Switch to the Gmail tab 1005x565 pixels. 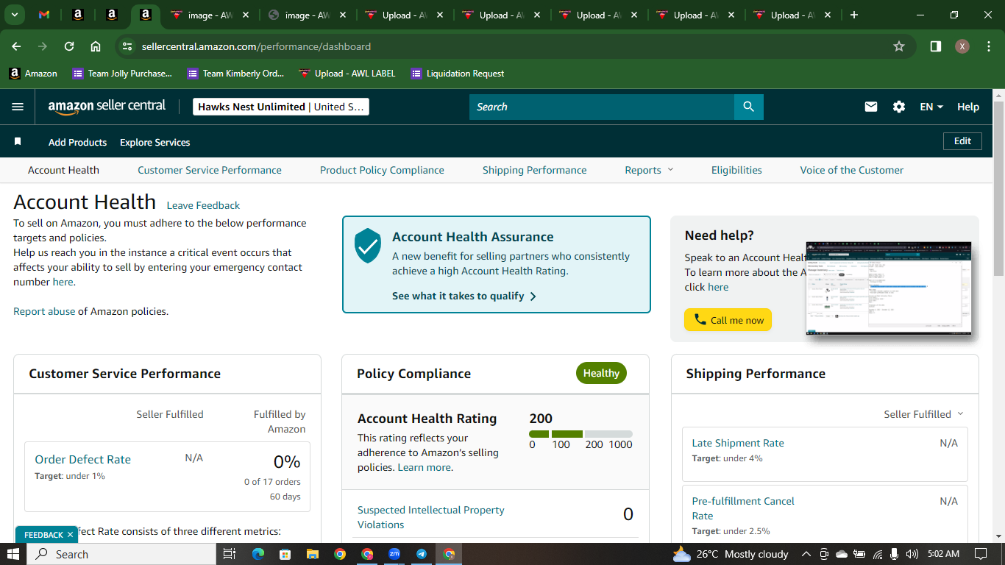click(x=44, y=15)
